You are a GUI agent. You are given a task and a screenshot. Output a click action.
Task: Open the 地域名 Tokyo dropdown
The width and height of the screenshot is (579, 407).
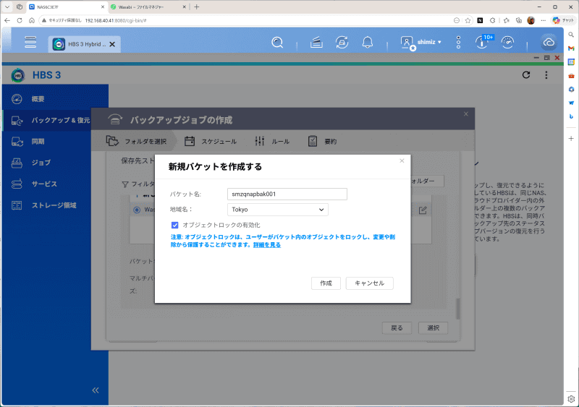278,210
